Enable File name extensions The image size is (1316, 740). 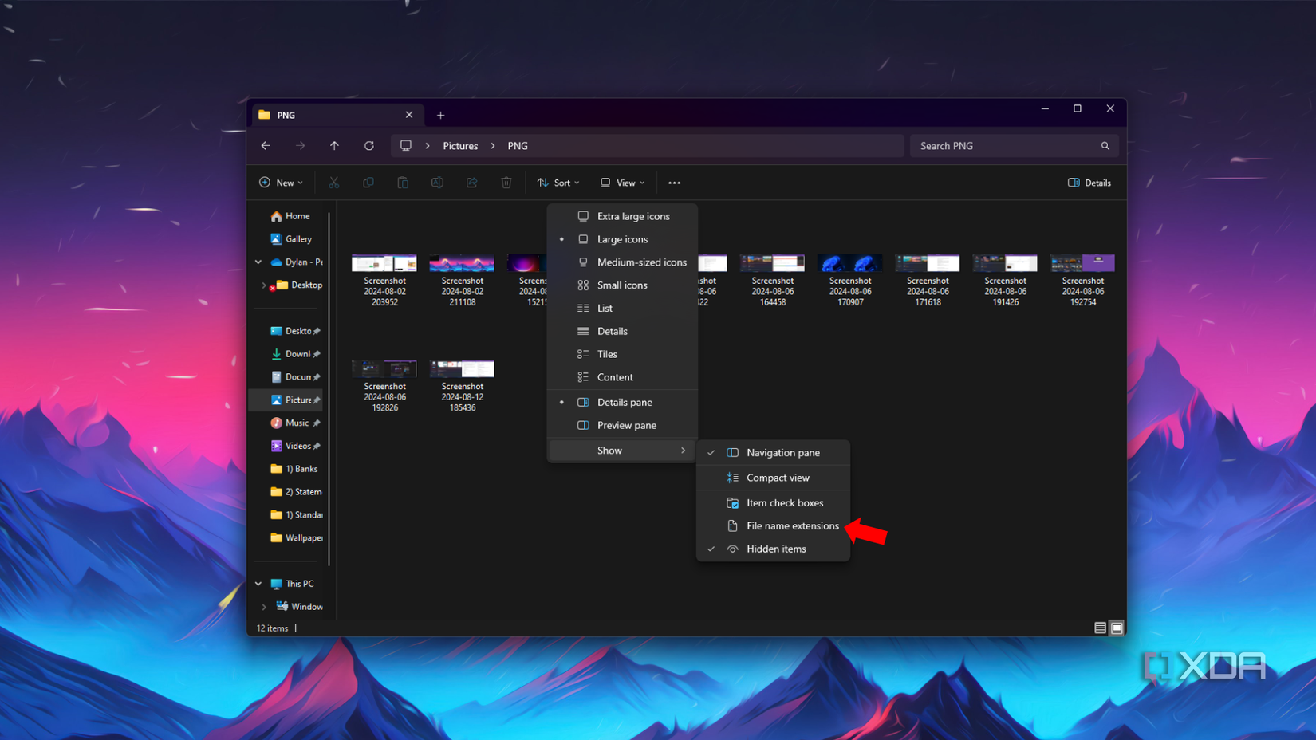(792, 526)
